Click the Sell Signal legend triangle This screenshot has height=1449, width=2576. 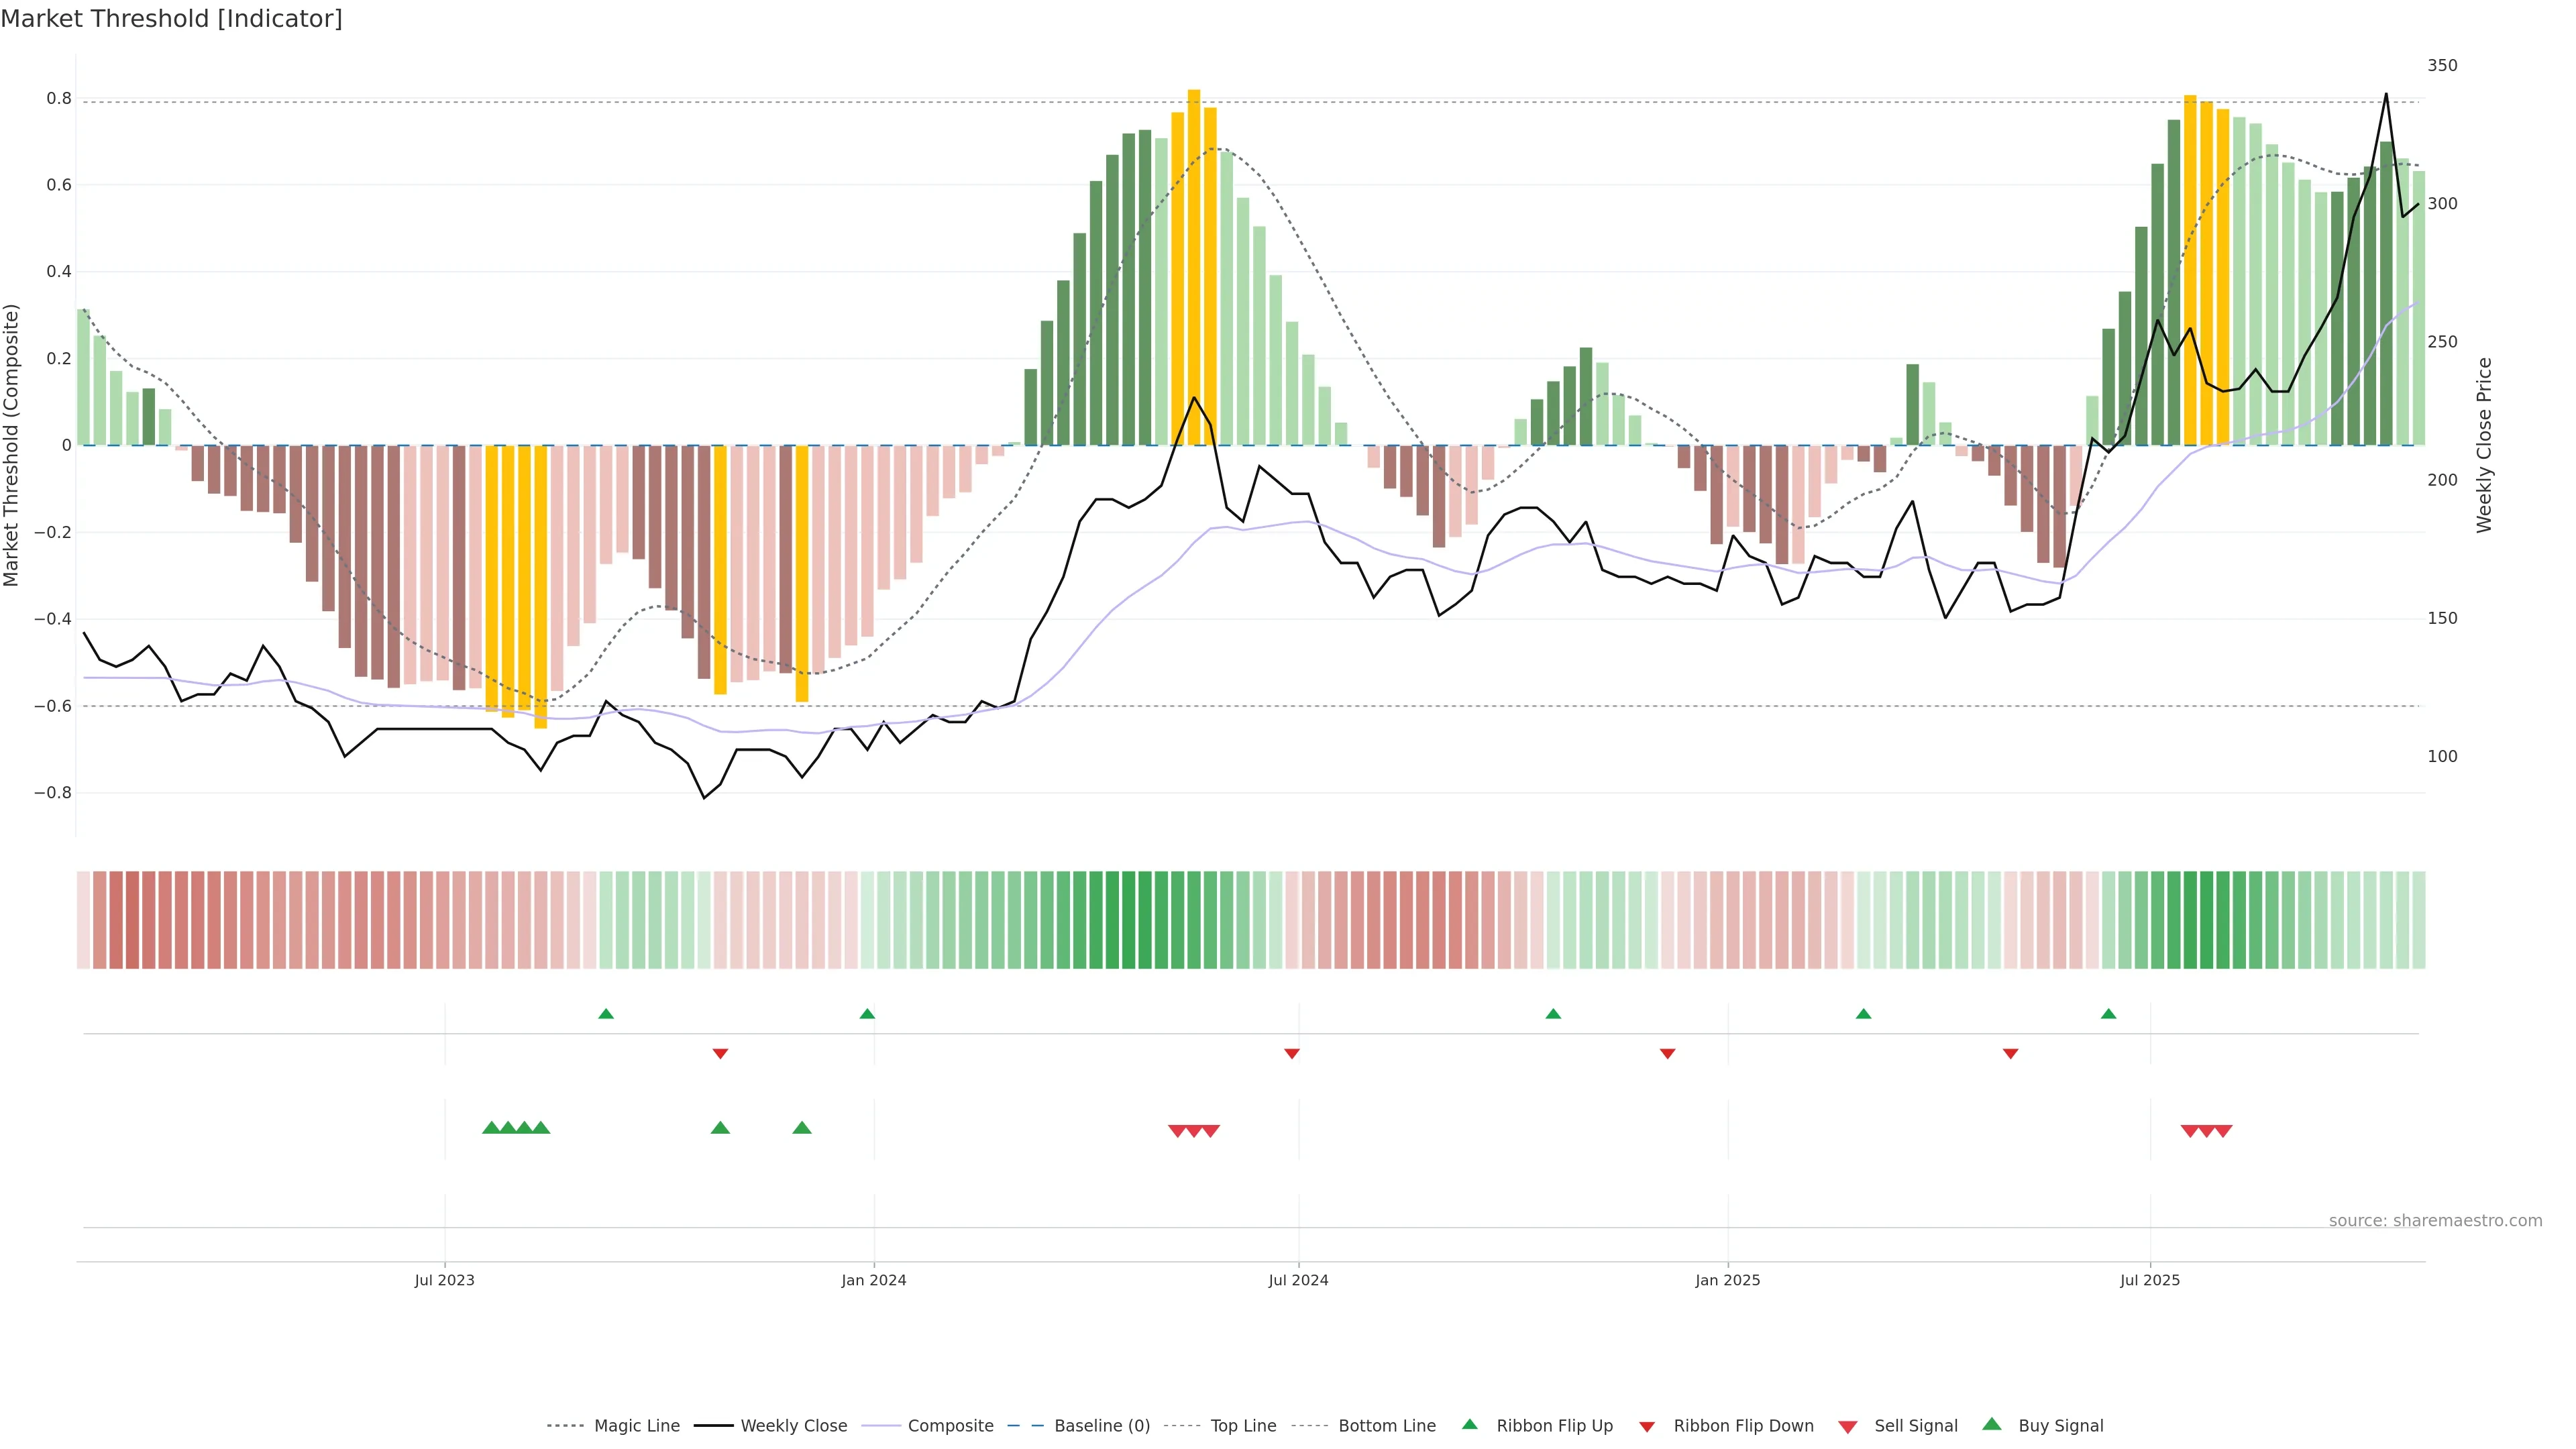click(1847, 1427)
